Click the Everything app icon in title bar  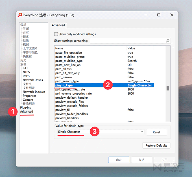[20, 15]
